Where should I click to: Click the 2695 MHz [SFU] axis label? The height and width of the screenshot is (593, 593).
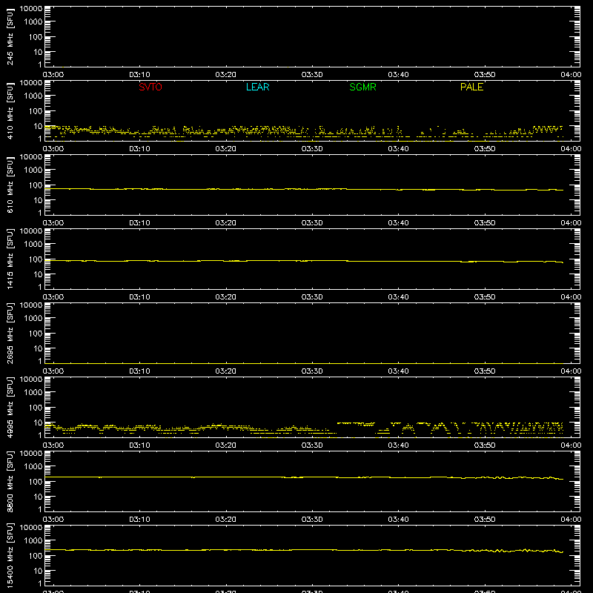(x=10, y=333)
